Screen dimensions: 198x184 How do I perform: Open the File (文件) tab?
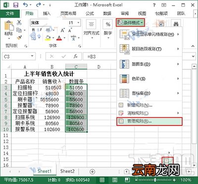point(10,13)
